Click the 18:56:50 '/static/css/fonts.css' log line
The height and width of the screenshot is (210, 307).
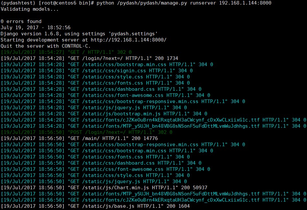pyautogui.click(x=95, y=157)
